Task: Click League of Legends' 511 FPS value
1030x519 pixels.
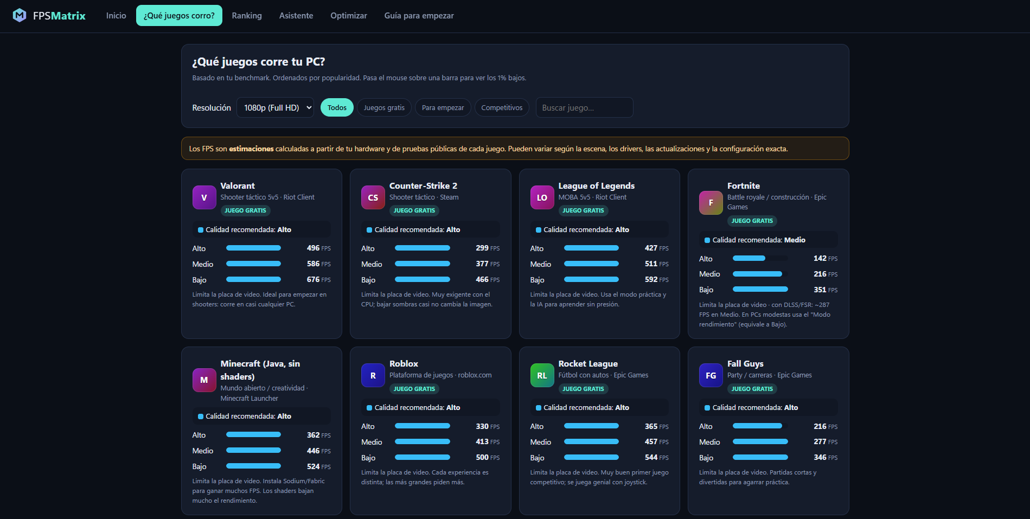Action: coord(657,264)
